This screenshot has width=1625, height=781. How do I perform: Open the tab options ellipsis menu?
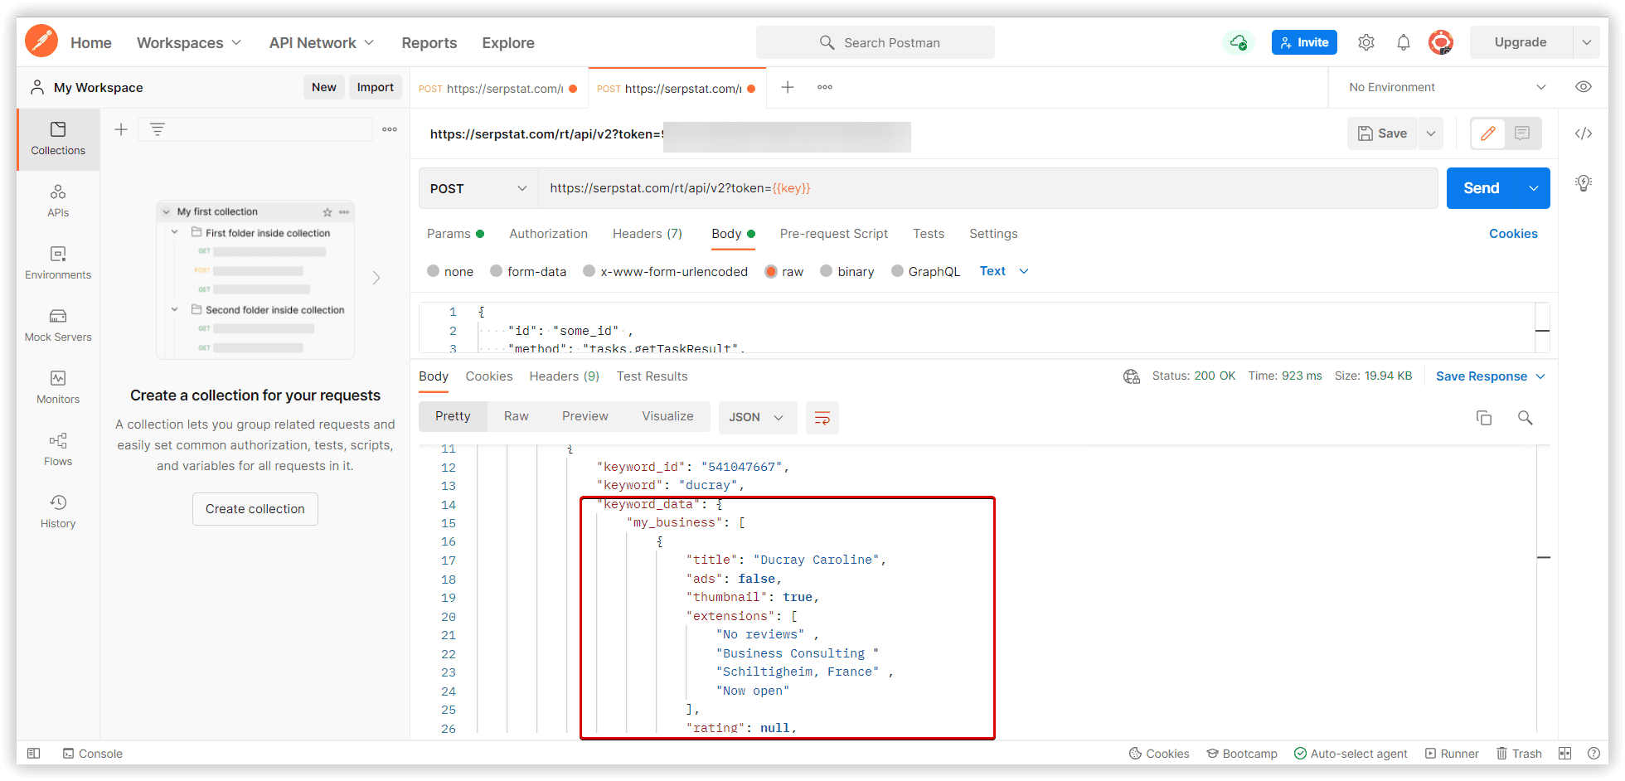[825, 87]
